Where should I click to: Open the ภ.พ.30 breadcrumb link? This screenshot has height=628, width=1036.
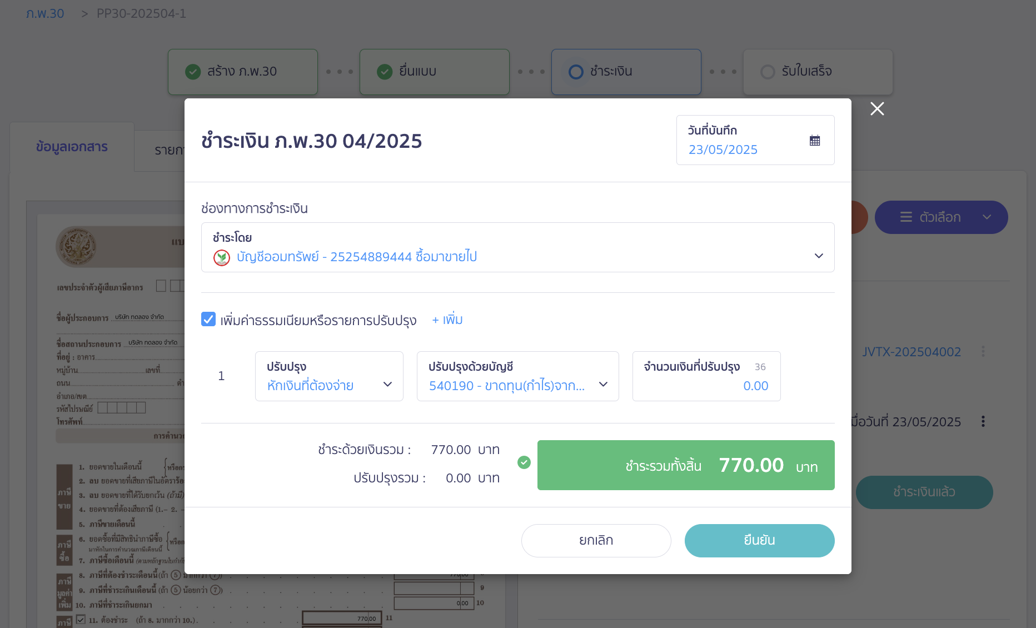45,13
